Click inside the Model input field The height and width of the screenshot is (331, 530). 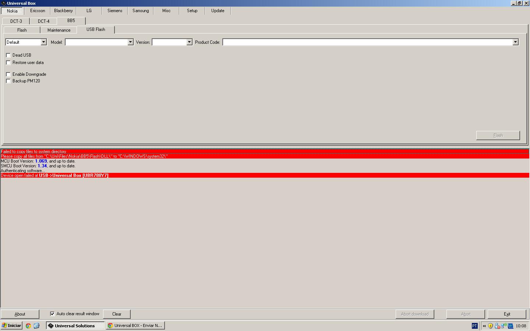click(96, 42)
